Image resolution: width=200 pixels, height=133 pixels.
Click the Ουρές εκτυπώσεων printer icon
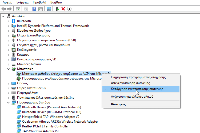pyautogui.click(x=14, y=88)
